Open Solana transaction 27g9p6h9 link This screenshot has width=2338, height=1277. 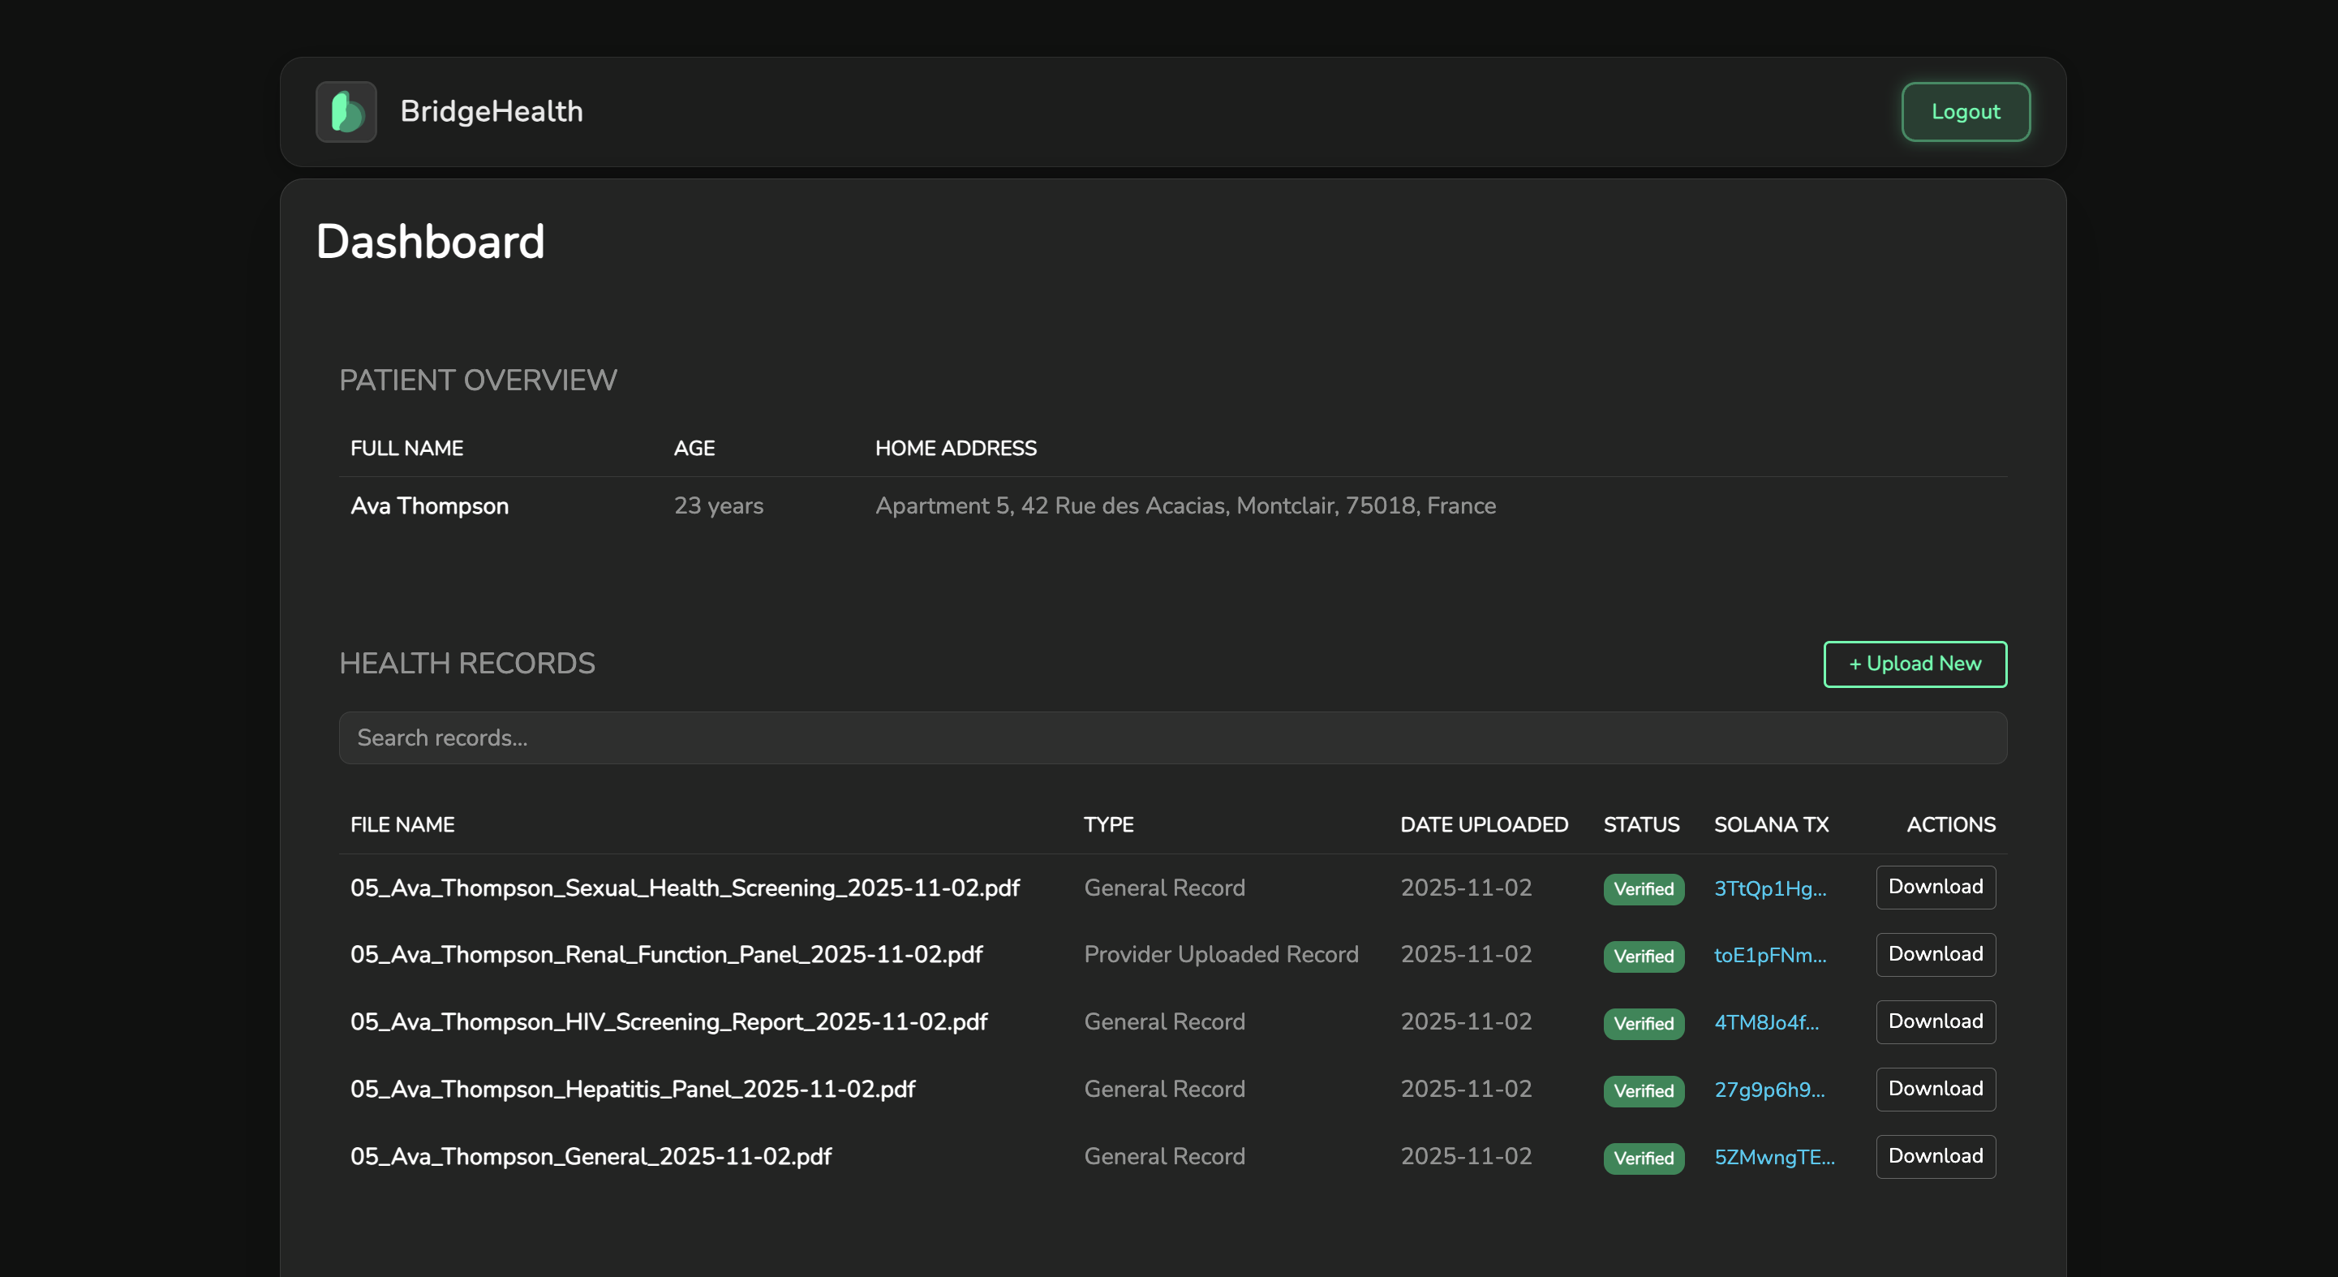1768,1090
